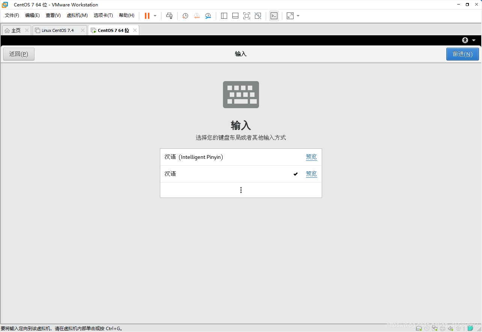Click the 前进(N) next button
Viewport: 482px width, 332px height.
coord(462,54)
